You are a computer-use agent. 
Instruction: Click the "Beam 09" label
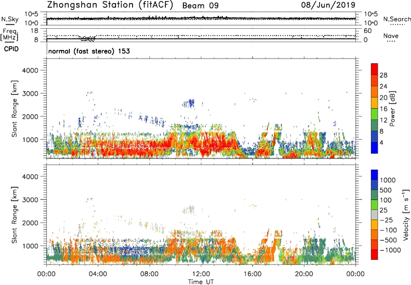200,6
